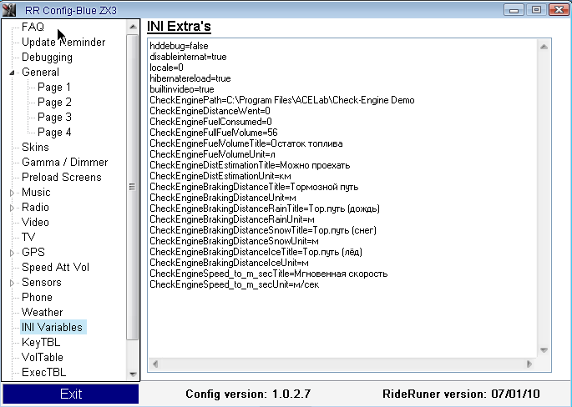Viewport: 572px width, 407px height.
Task: Expand the Radio tree node
Action: click(x=13, y=208)
